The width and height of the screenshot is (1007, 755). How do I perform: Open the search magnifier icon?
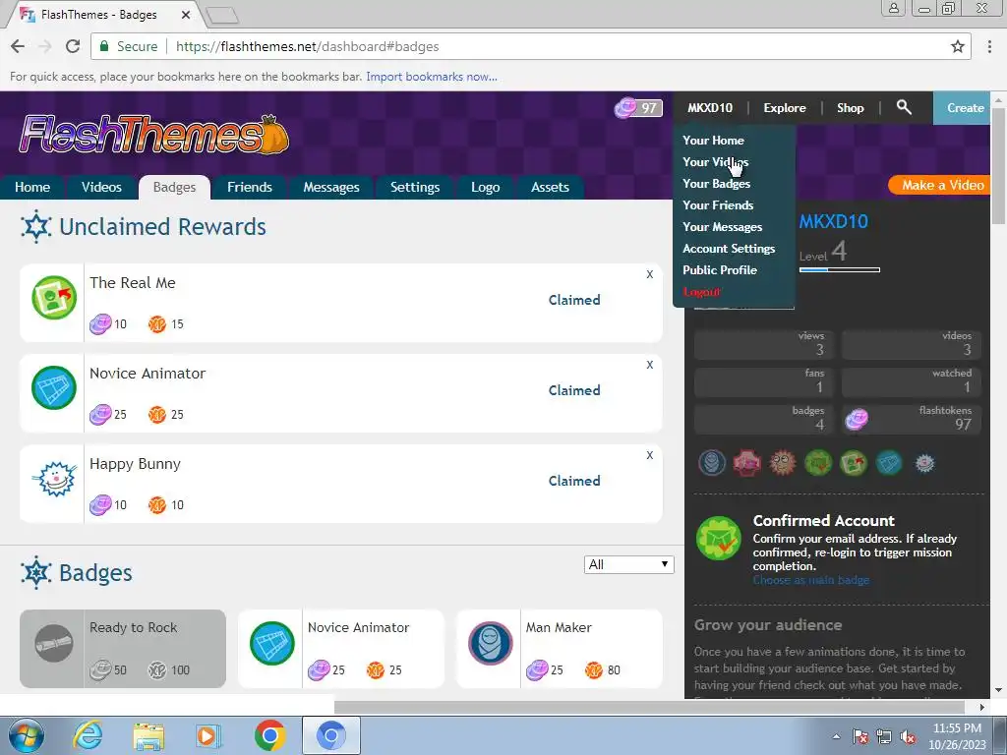[x=904, y=107]
